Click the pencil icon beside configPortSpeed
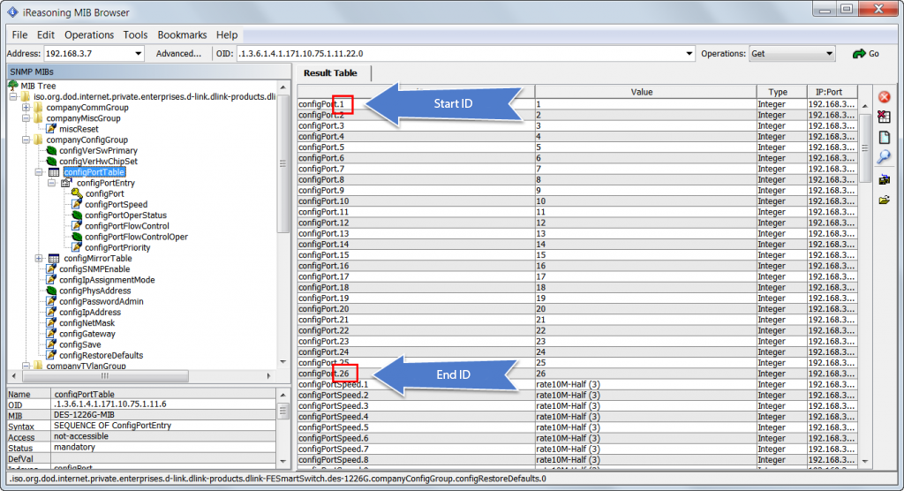 click(77, 204)
